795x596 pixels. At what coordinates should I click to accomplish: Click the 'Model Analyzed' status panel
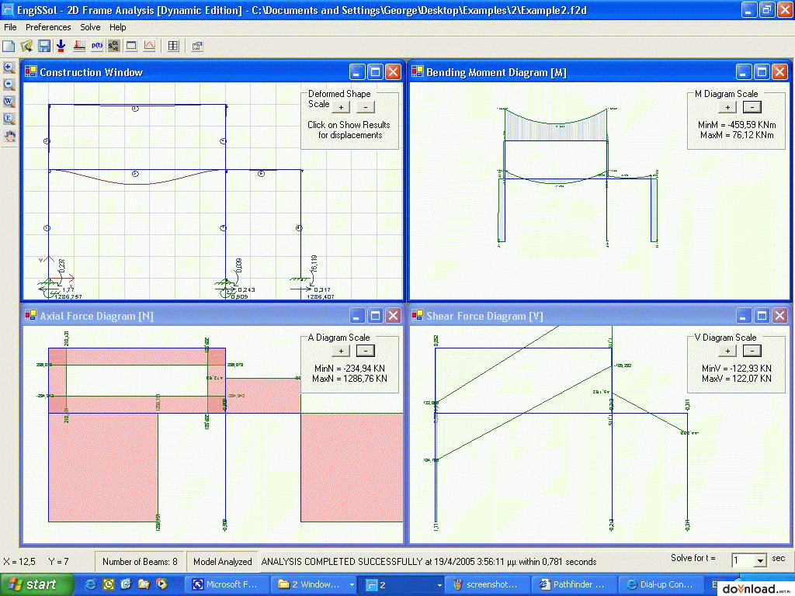pos(223,562)
